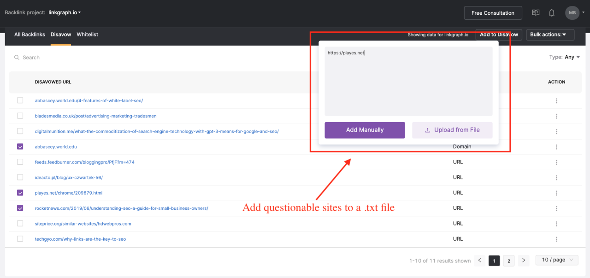Go to next page arrow
Image resolution: width=590 pixels, height=278 pixels.
(523, 261)
